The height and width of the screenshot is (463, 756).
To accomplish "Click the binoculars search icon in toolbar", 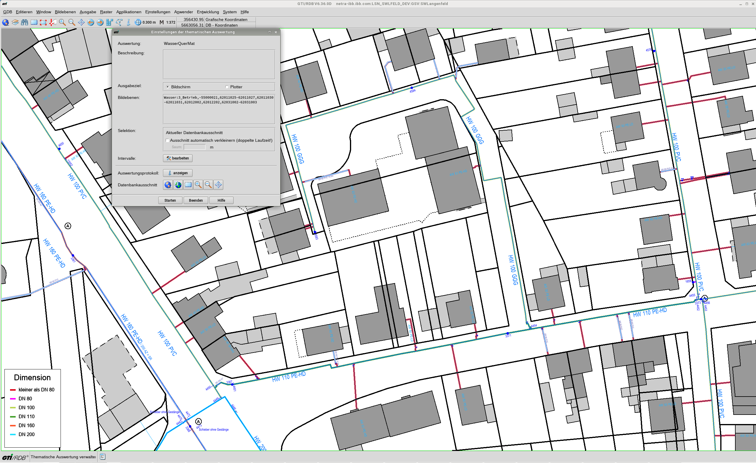I will (25, 22).
